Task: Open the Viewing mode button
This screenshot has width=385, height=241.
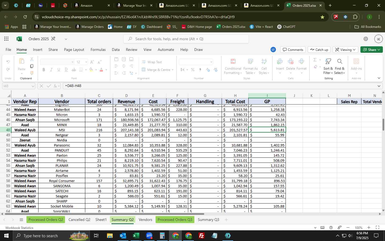Action: point(345,50)
